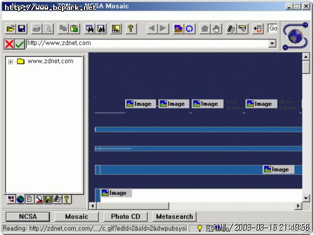
Task: Click the Image placeholder in the white area at the bottom
Action: pos(116,193)
